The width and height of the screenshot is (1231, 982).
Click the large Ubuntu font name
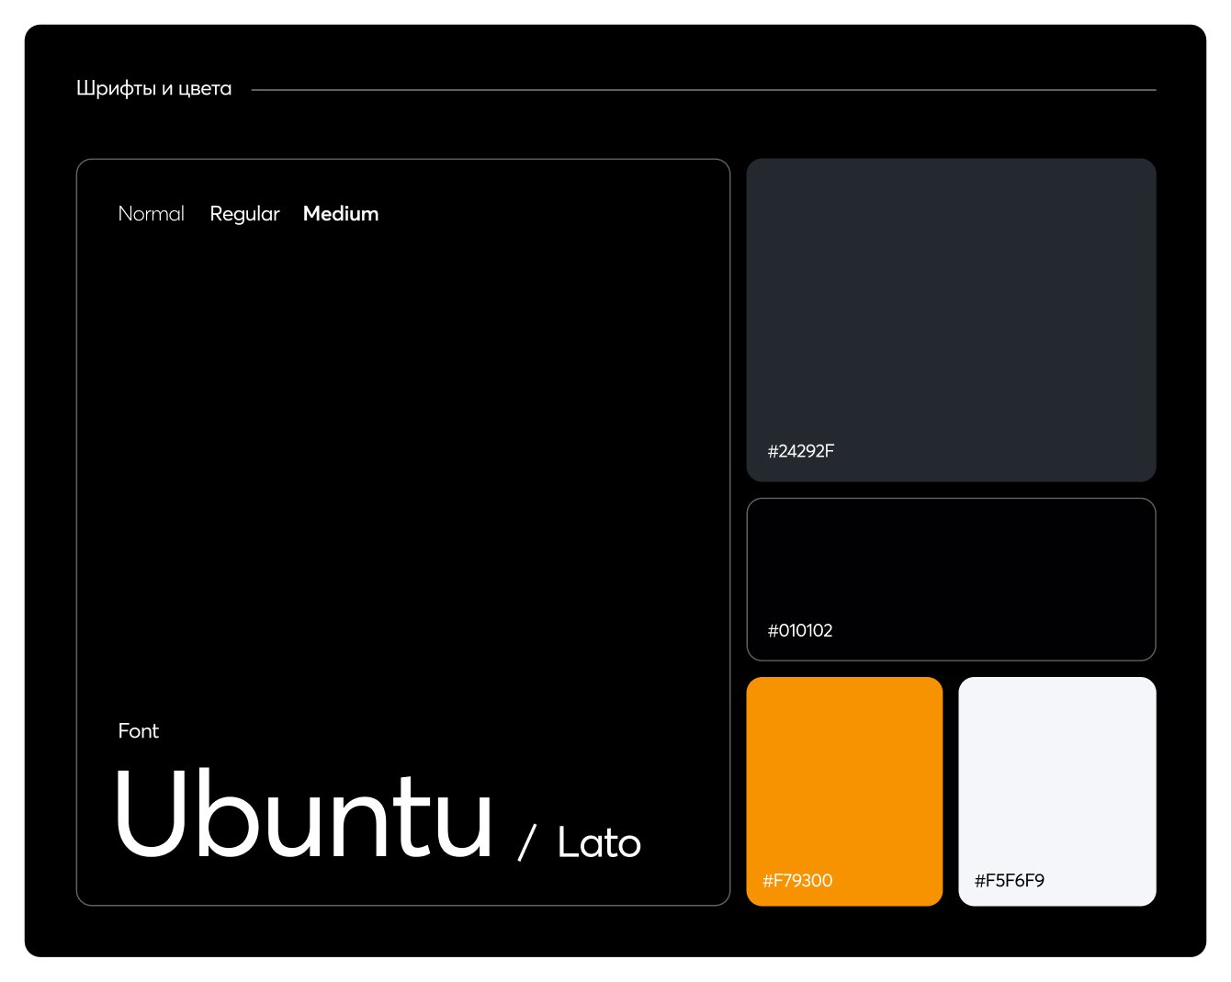305,814
